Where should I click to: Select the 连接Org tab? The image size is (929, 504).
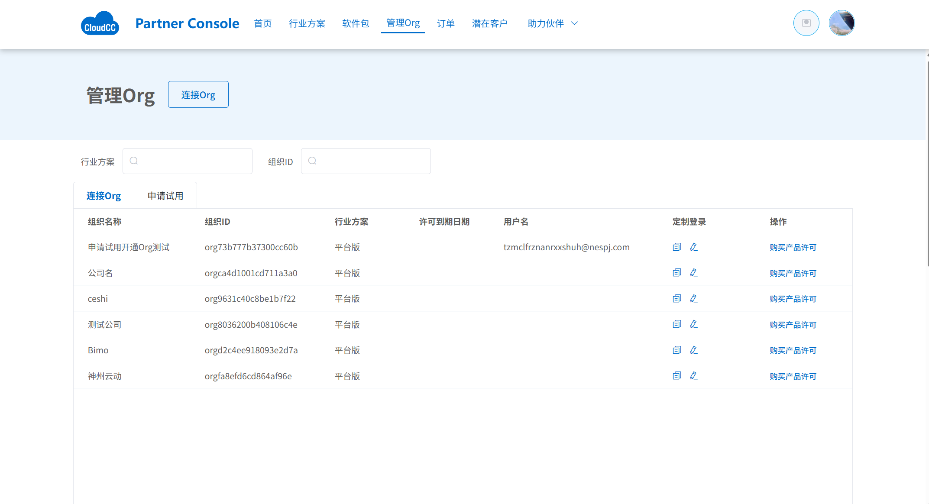tap(104, 196)
